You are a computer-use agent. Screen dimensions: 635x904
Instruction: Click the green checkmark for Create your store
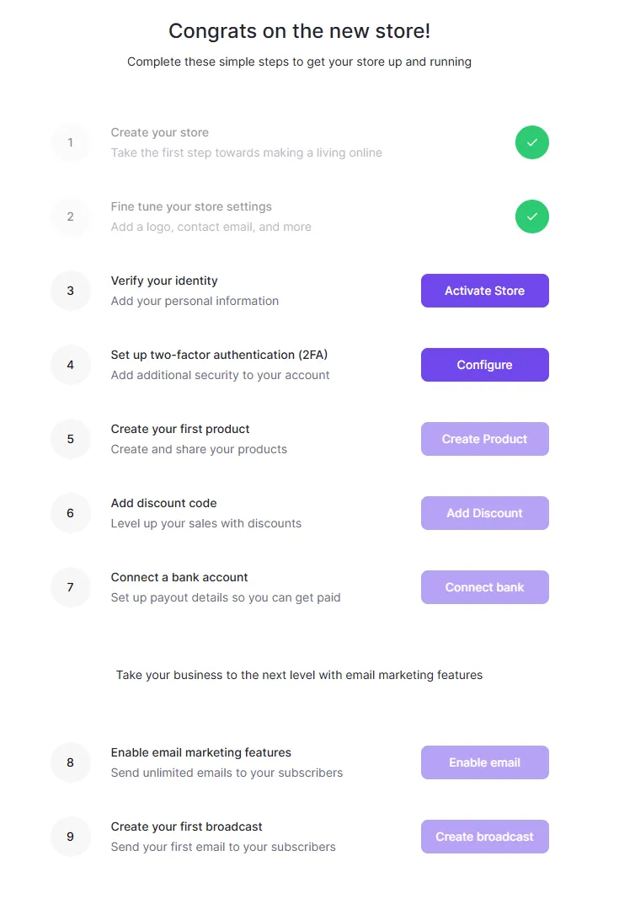(532, 142)
